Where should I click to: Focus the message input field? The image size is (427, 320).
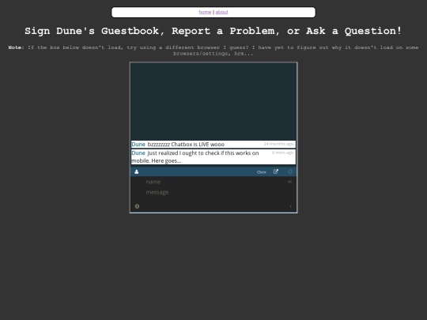point(213,192)
